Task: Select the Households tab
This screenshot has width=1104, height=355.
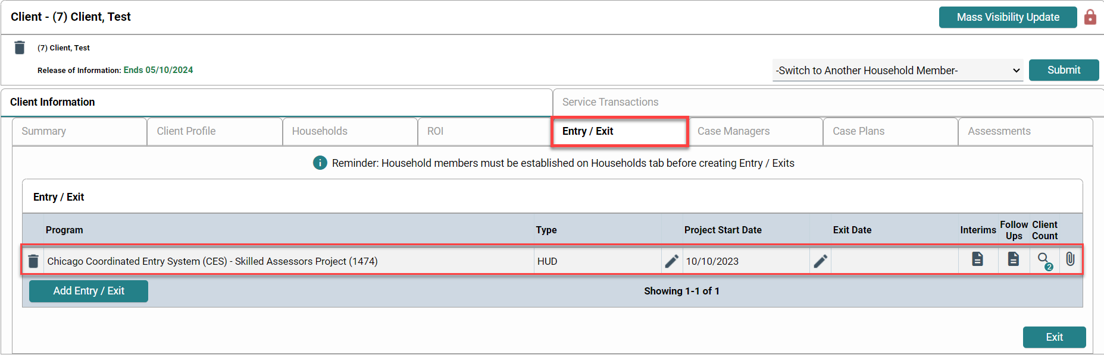Action: coord(320,131)
